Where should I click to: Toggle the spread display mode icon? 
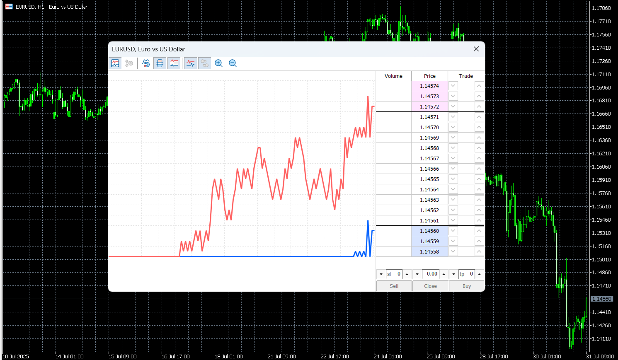160,63
